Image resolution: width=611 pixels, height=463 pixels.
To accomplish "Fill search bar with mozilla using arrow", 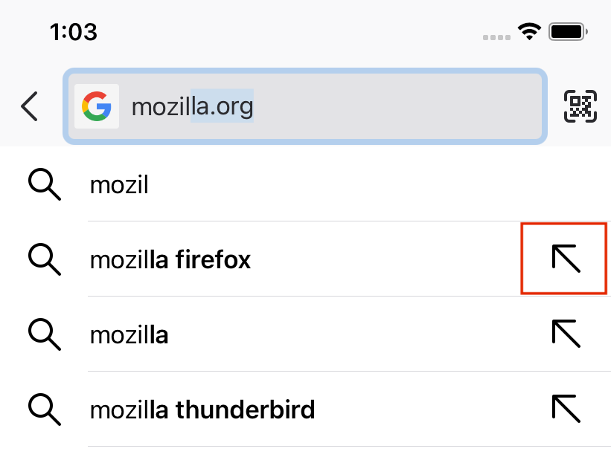I will 566,334.
